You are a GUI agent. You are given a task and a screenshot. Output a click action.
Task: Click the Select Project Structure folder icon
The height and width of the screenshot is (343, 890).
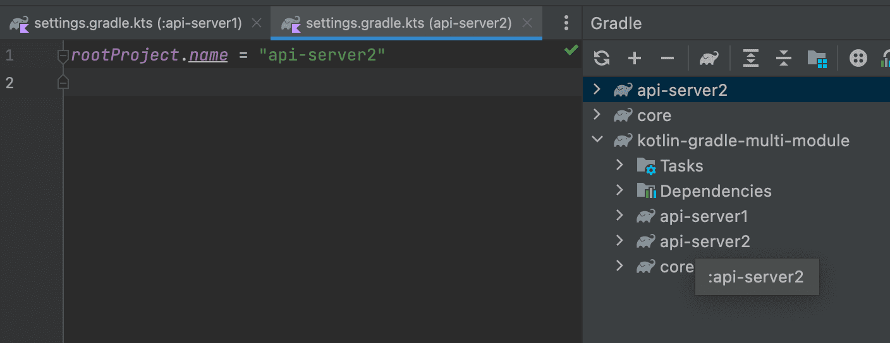tap(817, 59)
